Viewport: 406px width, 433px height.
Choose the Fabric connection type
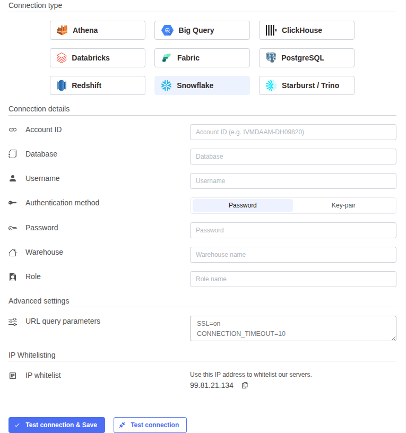[202, 58]
